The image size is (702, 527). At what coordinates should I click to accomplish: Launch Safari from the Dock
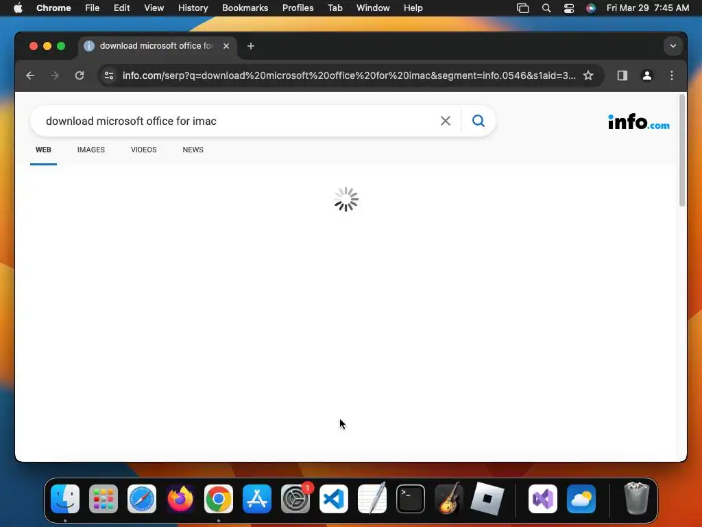point(142,499)
